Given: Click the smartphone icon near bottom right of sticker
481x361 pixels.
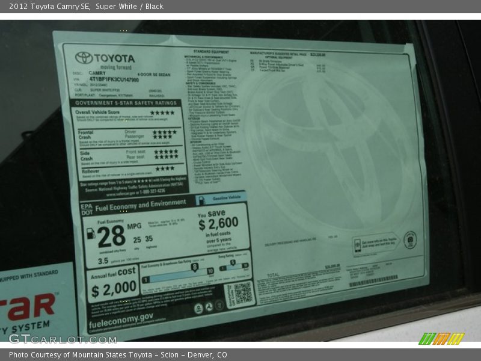Looking at the screenshot, I should pyautogui.click(x=357, y=245).
